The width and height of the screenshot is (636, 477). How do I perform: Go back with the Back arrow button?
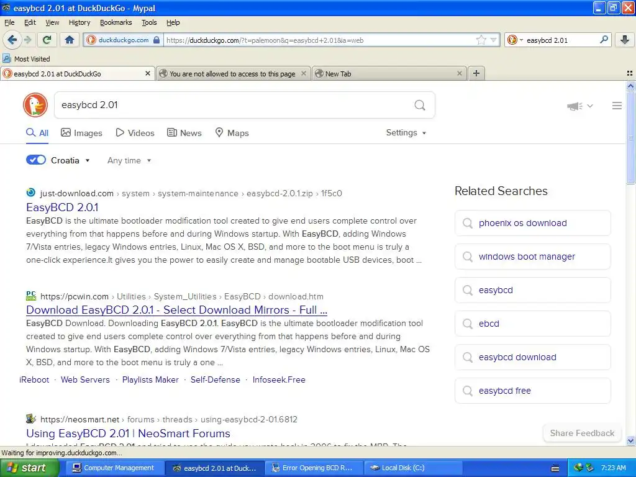(12, 40)
